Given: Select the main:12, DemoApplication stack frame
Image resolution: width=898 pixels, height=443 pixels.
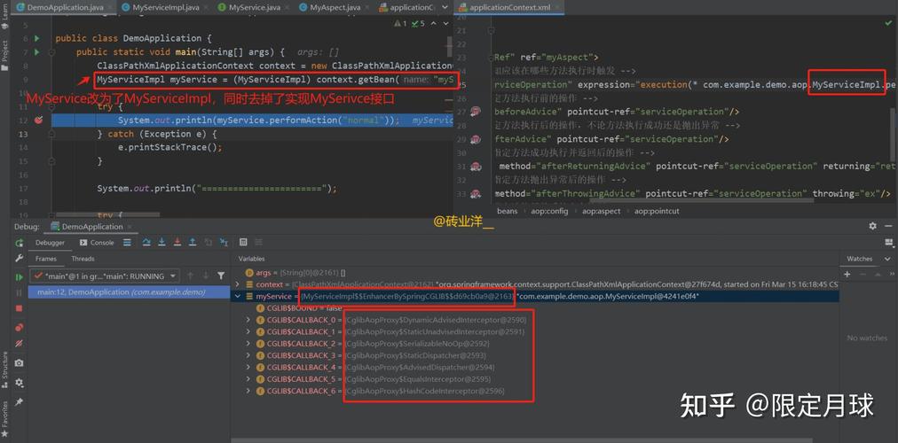Looking at the screenshot, I should point(130,292).
